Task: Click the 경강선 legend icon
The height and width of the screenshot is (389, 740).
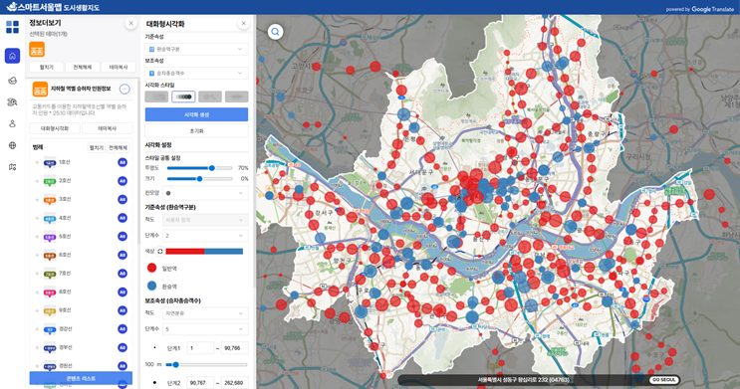Action: pos(50,329)
